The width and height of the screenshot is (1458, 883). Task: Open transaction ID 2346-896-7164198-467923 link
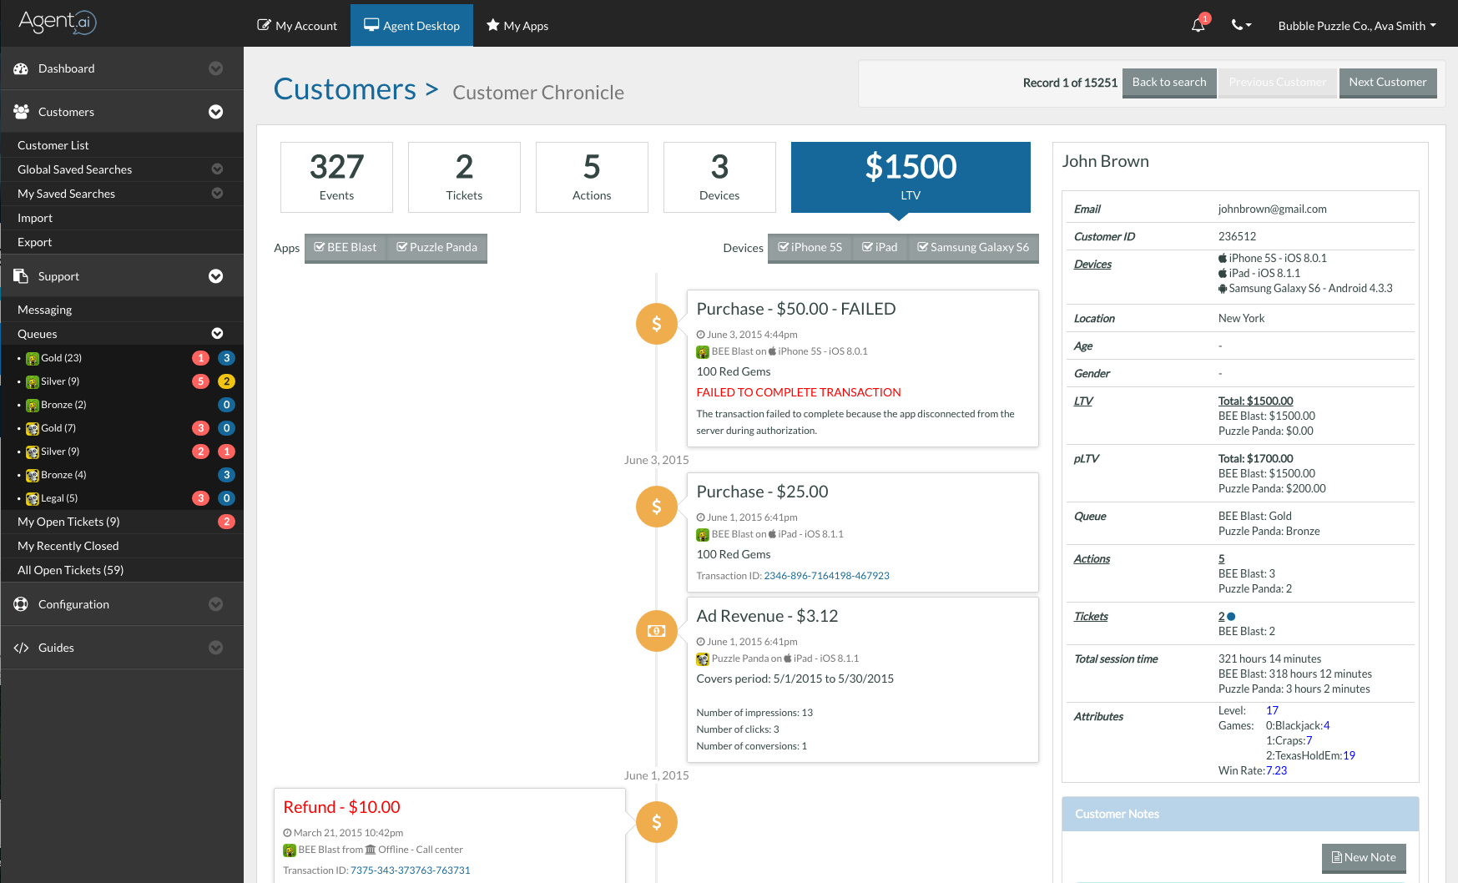826,576
